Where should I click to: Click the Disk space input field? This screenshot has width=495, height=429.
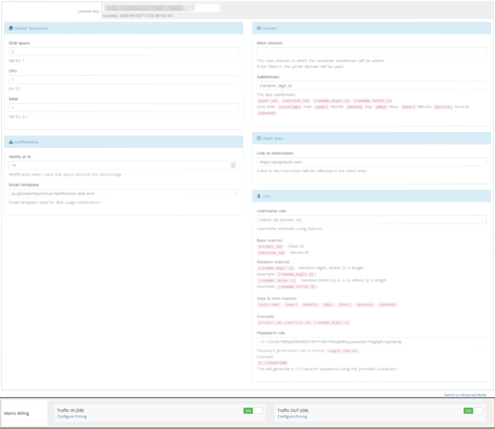pyautogui.click(x=123, y=52)
